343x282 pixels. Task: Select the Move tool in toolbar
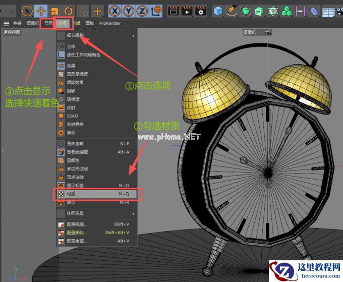(41, 11)
